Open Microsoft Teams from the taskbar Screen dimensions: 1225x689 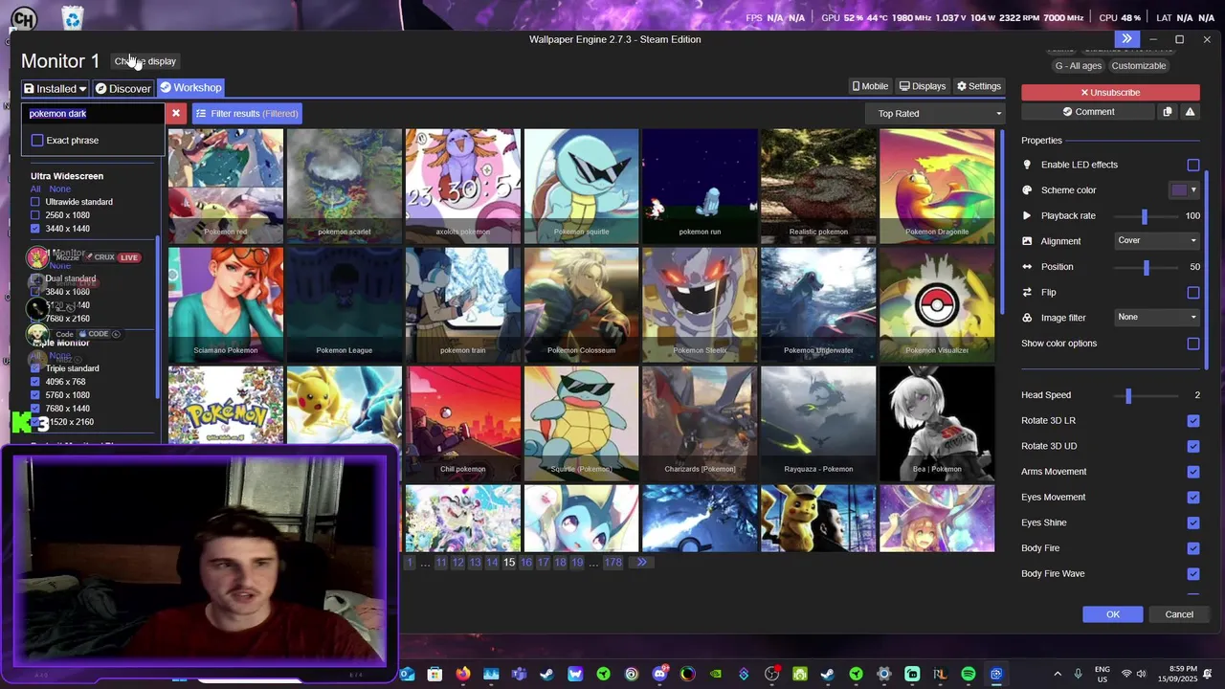pyautogui.click(x=519, y=675)
